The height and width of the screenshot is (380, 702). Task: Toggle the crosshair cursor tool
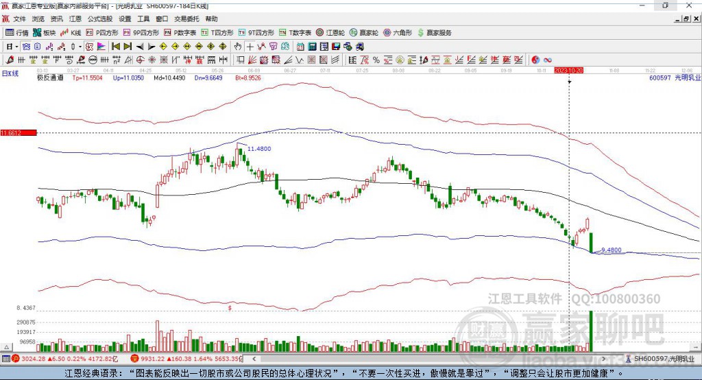point(250,47)
